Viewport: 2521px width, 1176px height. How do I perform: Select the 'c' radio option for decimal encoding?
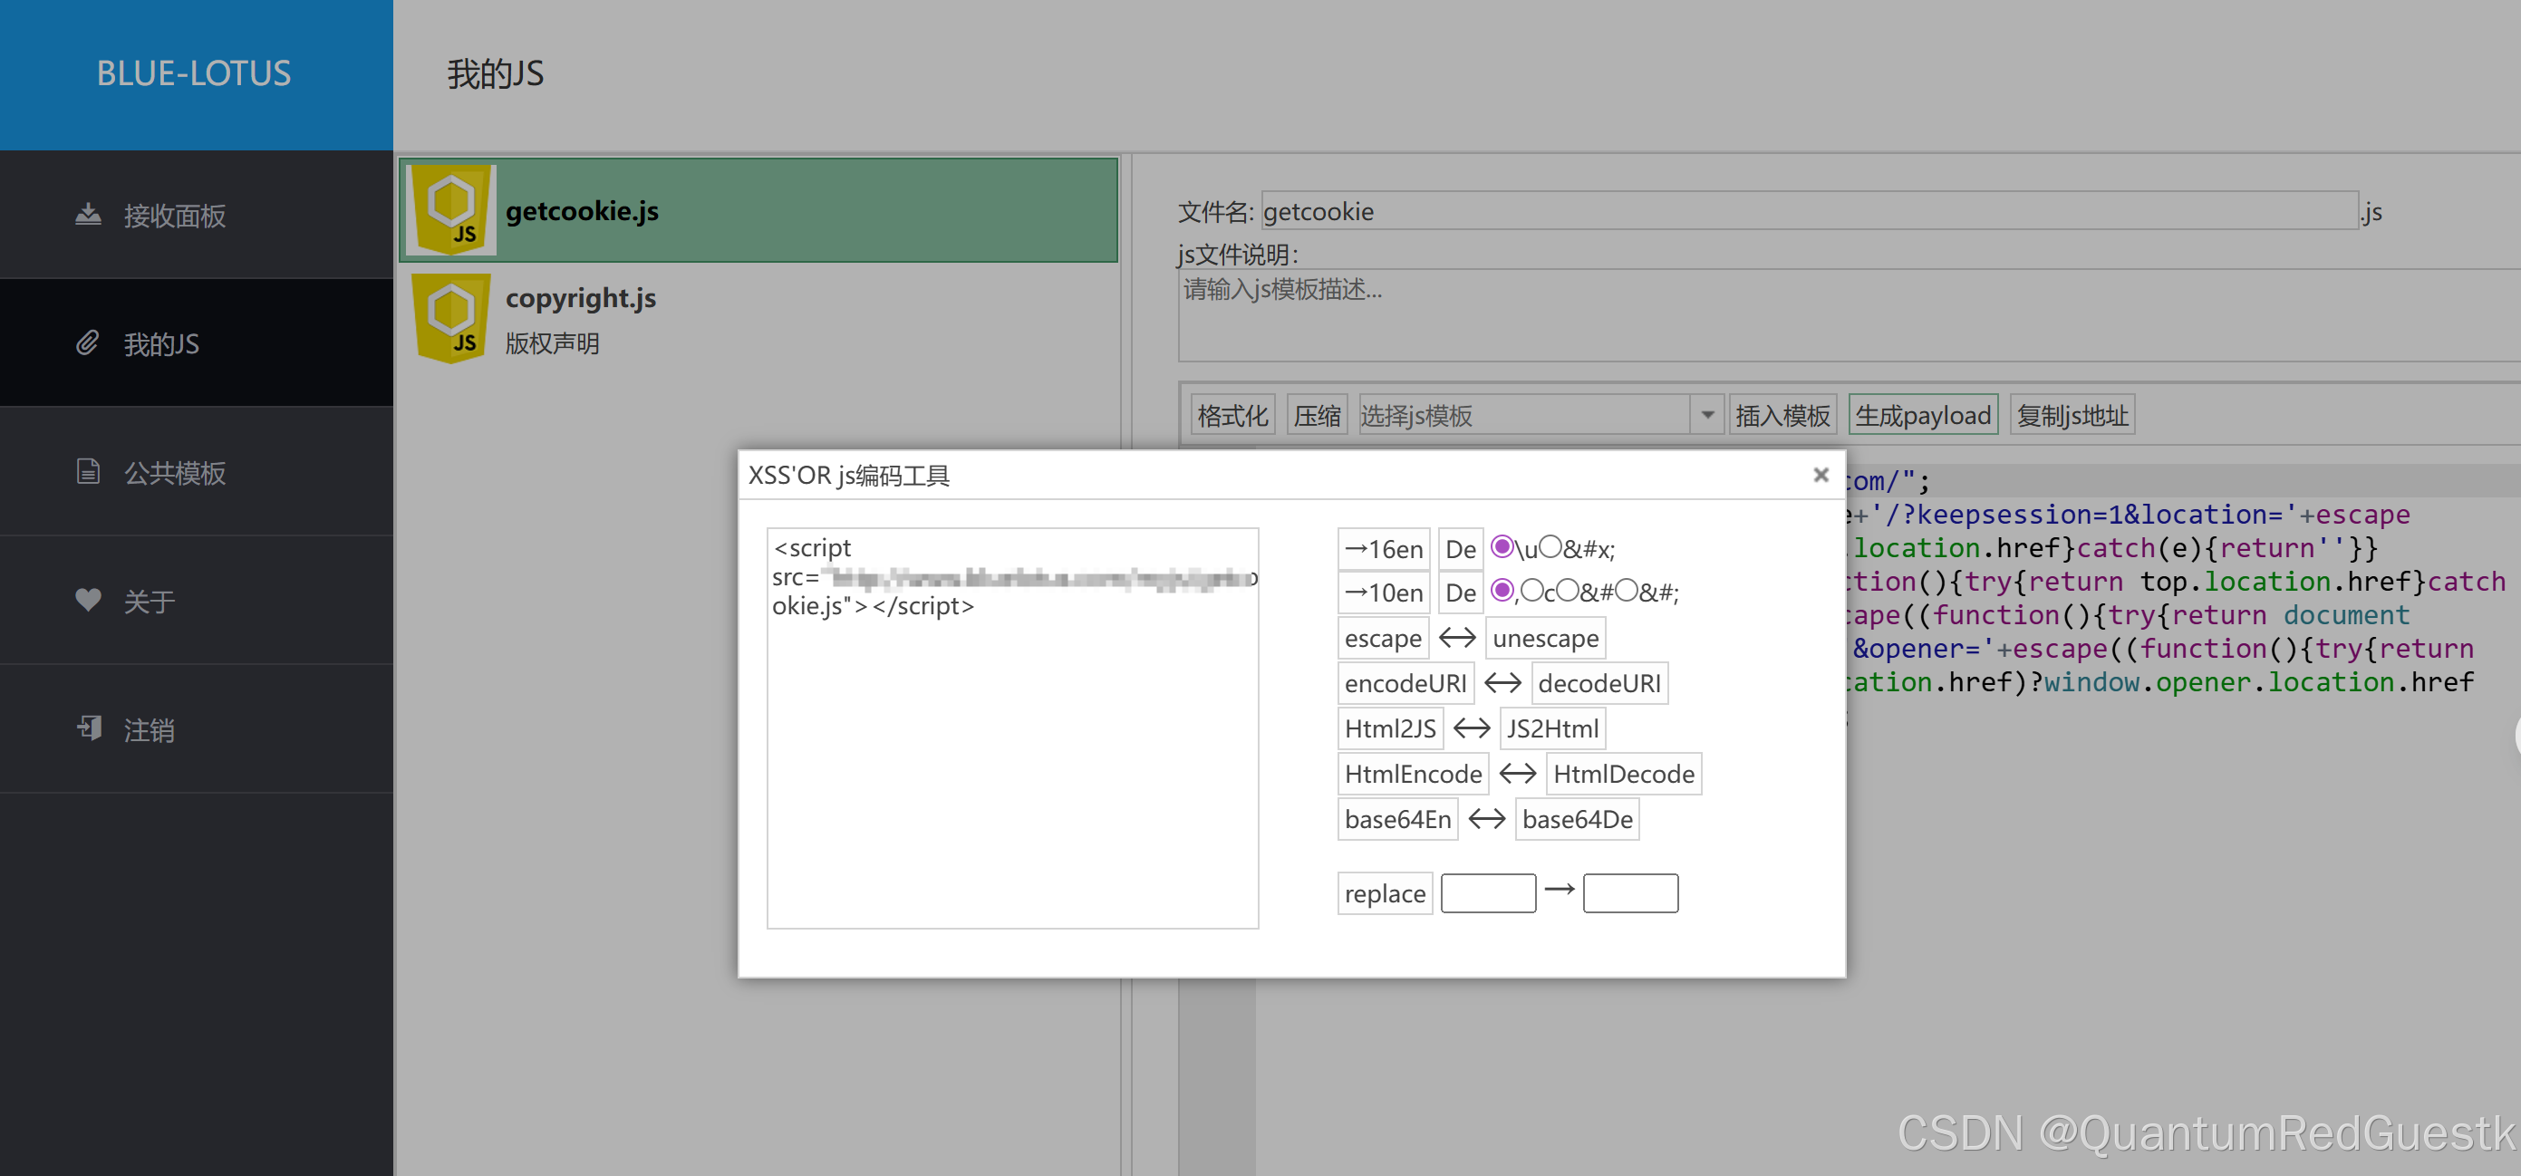[1532, 590]
